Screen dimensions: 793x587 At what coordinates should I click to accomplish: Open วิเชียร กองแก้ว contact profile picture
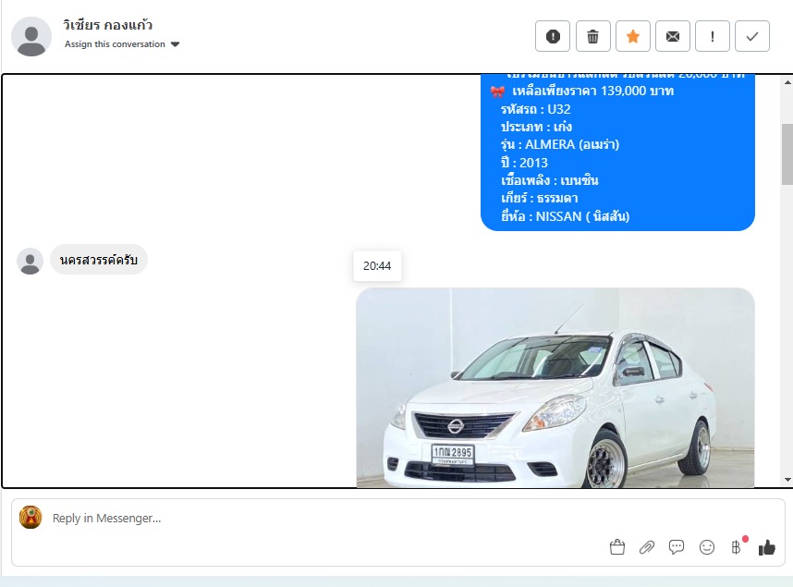coord(31,36)
